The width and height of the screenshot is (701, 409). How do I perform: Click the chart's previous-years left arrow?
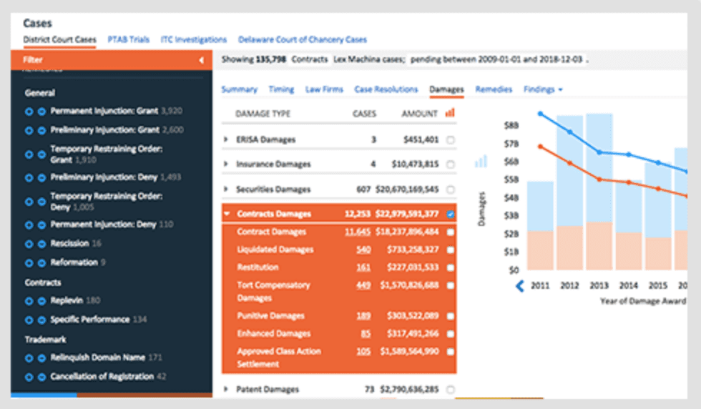tap(520, 286)
